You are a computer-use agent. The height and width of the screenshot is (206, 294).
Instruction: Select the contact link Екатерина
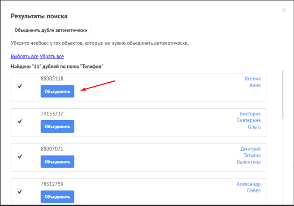[248, 120]
